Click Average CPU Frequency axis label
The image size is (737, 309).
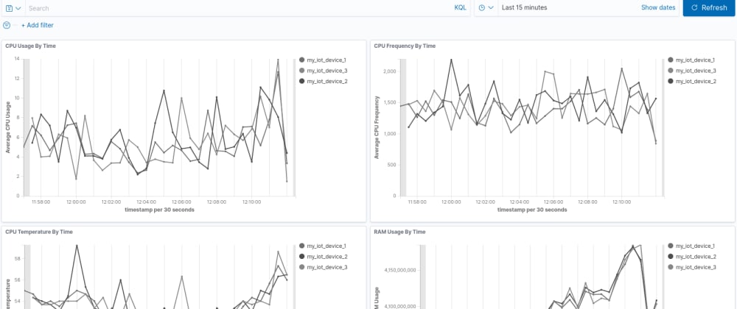377,127
